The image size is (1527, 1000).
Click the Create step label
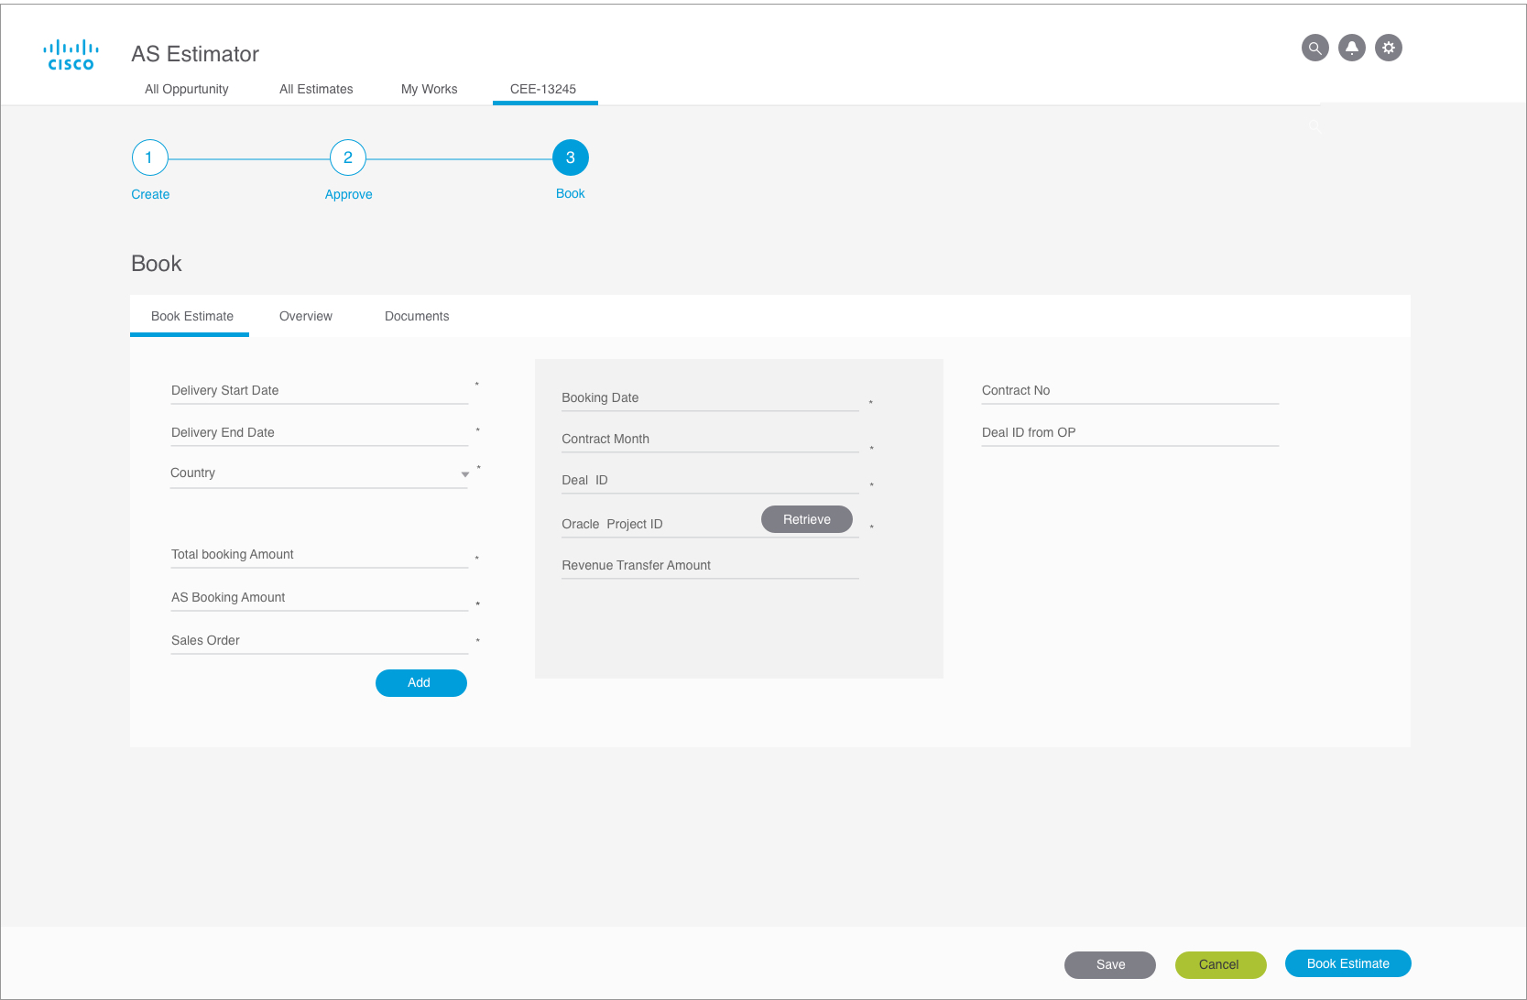tap(150, 194)
